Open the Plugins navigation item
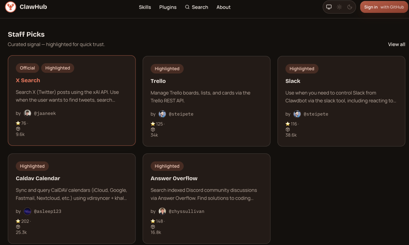This screenshot has width=409, height=245. 168,7
